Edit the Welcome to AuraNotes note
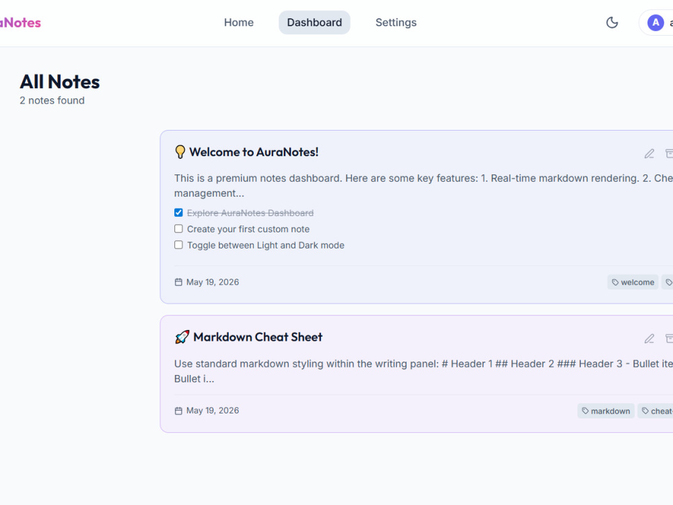Viewport: 673px width, 505px height. point(649,154)
